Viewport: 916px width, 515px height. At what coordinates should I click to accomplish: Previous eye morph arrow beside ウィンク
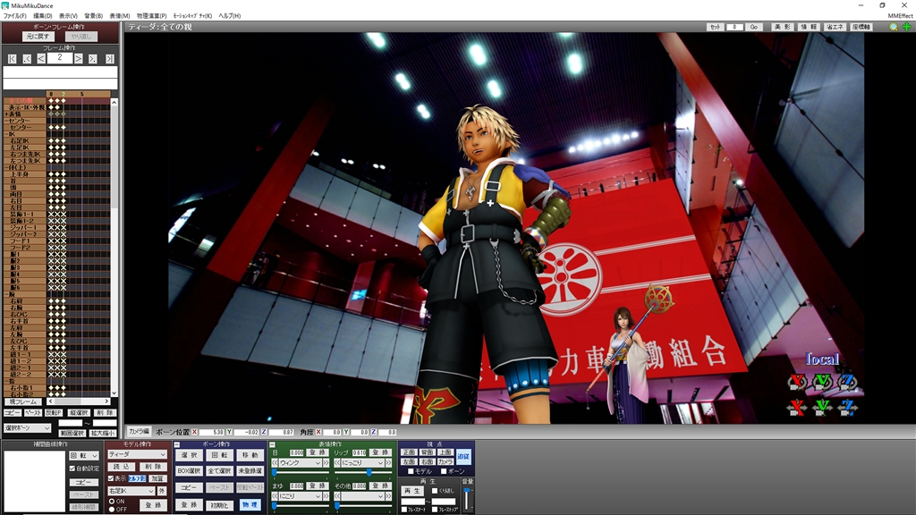tap(275, 462)
